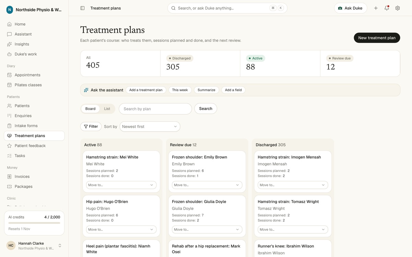Screen dimensions: 412x257
Task: Expand the Hannah Clarke account switcher
Action: point(60,245)
